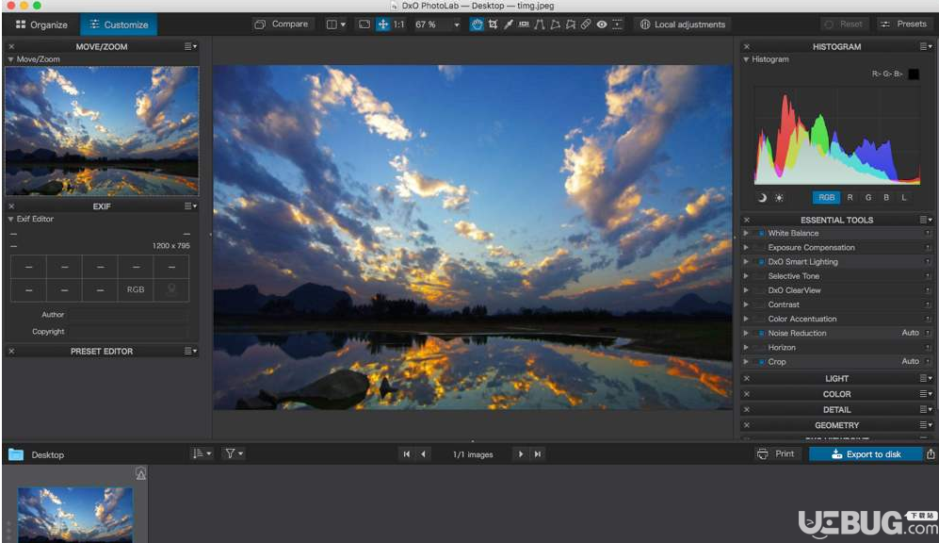Click Export to disk
The height and width of the screenshot is (543, 939).
(866, 454)
